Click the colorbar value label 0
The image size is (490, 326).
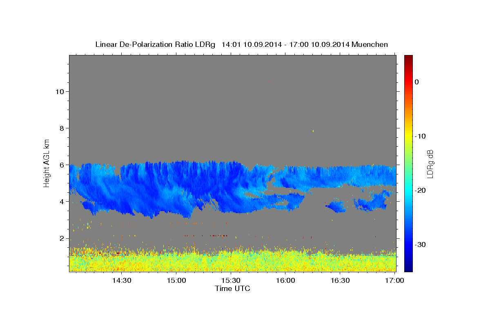point(416,82)
